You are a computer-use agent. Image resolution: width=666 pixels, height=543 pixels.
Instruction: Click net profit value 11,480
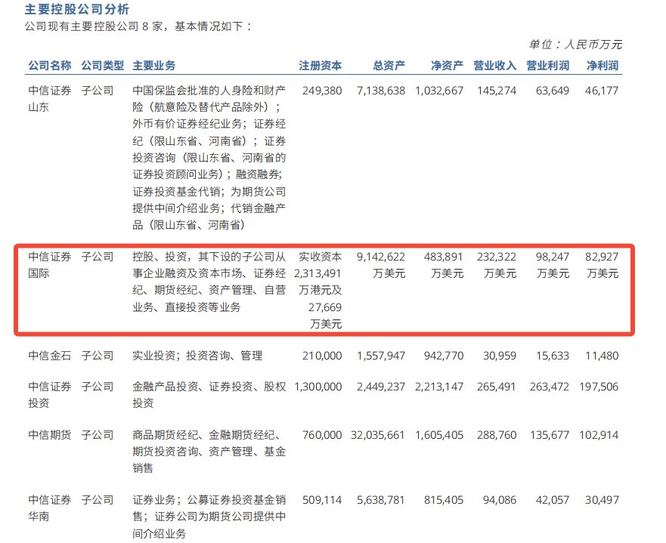[x=602, y=356]
